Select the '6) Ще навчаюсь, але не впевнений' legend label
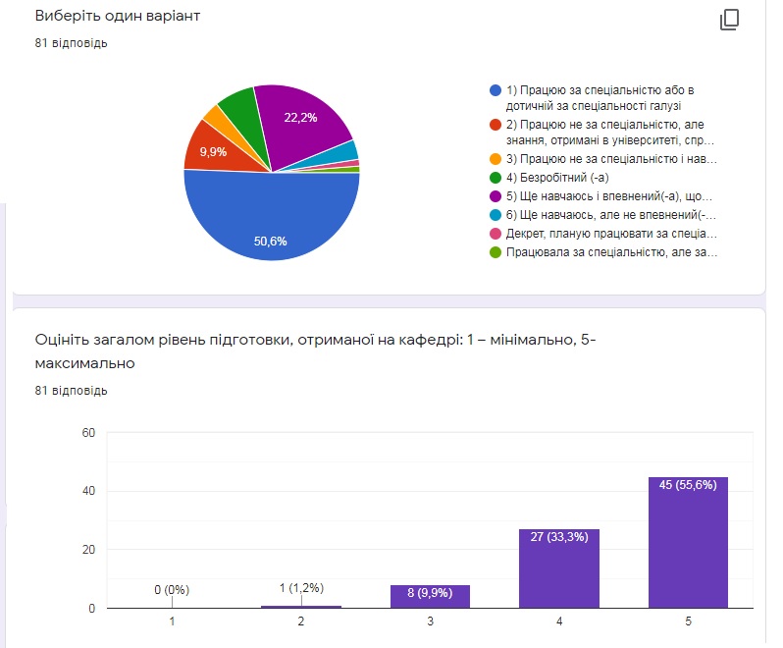Image resolution: width=783 pixels, height=648 pixels. pyautogui.click(x=610, y=215)
